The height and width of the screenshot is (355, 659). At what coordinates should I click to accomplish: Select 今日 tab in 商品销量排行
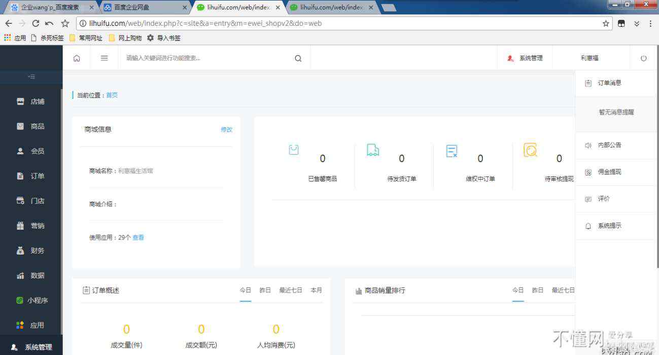coord(518,291)
